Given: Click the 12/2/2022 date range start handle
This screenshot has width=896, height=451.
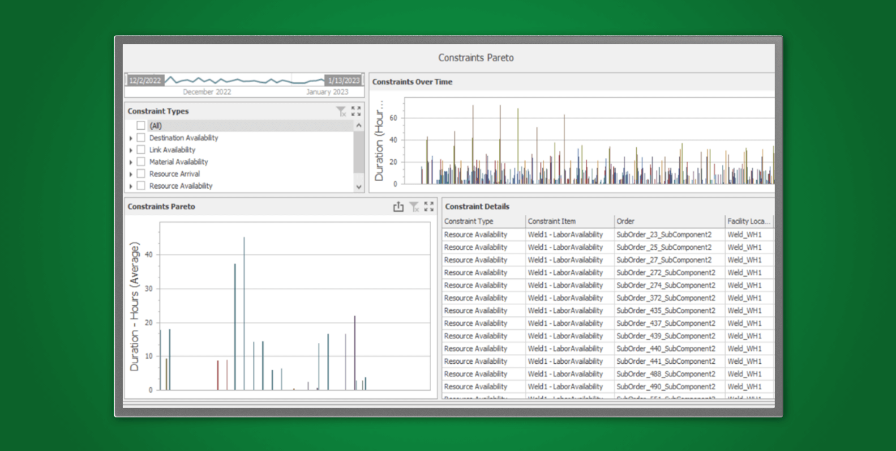Looking at the screenshot, I should [x=145, y=81].
